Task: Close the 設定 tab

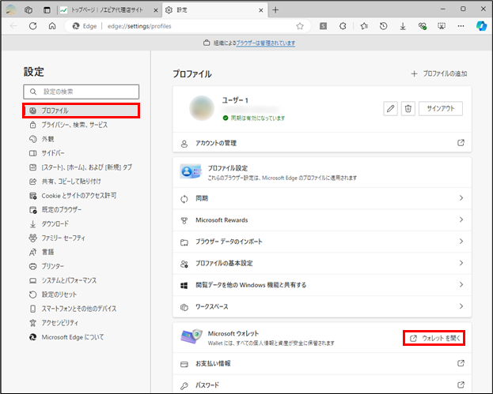Action: pyautogui.click(x=260, y=10)
